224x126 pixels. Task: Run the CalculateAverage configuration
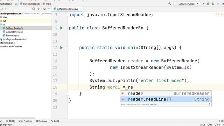click(x=203, y=4)
